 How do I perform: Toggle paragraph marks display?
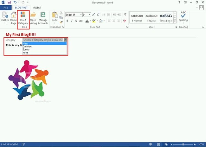(125, 15)
